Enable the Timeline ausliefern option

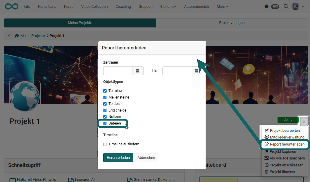click(105, 144)
